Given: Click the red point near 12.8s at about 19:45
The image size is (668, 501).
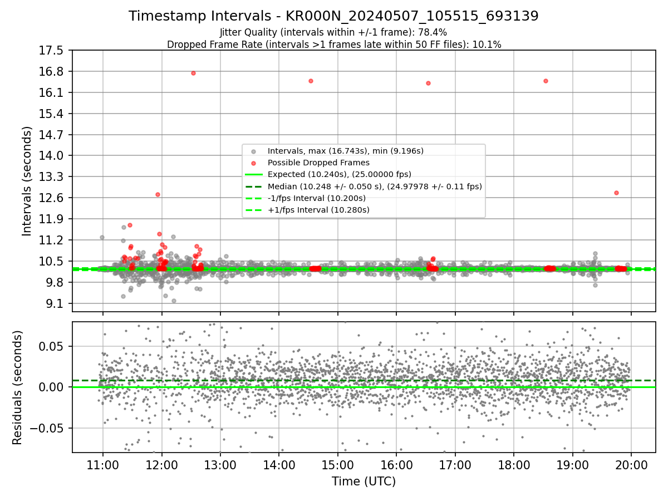Looking at the screenshot, I should tap(616, 193).
